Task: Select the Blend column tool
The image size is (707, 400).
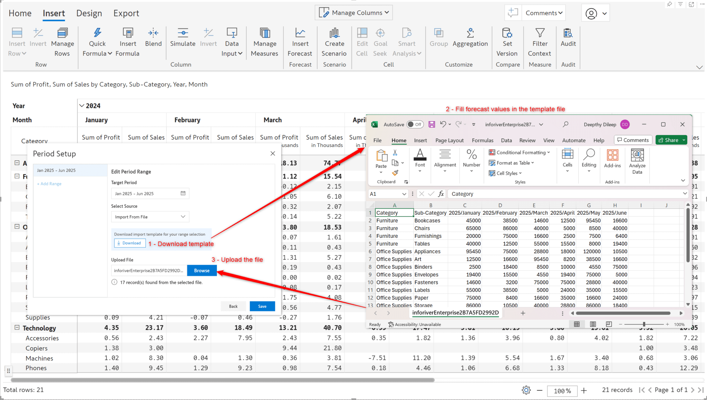Action: [153, 38]
